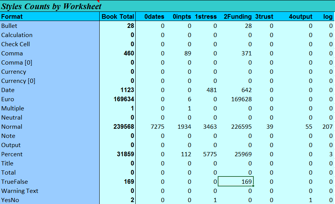Select the 'Book Total' header cell
335x204 pixels.
point(118,16)
